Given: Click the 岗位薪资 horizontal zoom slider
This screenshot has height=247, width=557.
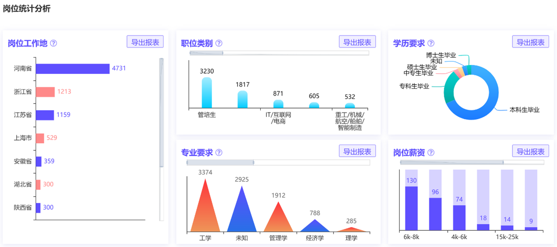Looking at the screenshot, I should tap(452, 162).
